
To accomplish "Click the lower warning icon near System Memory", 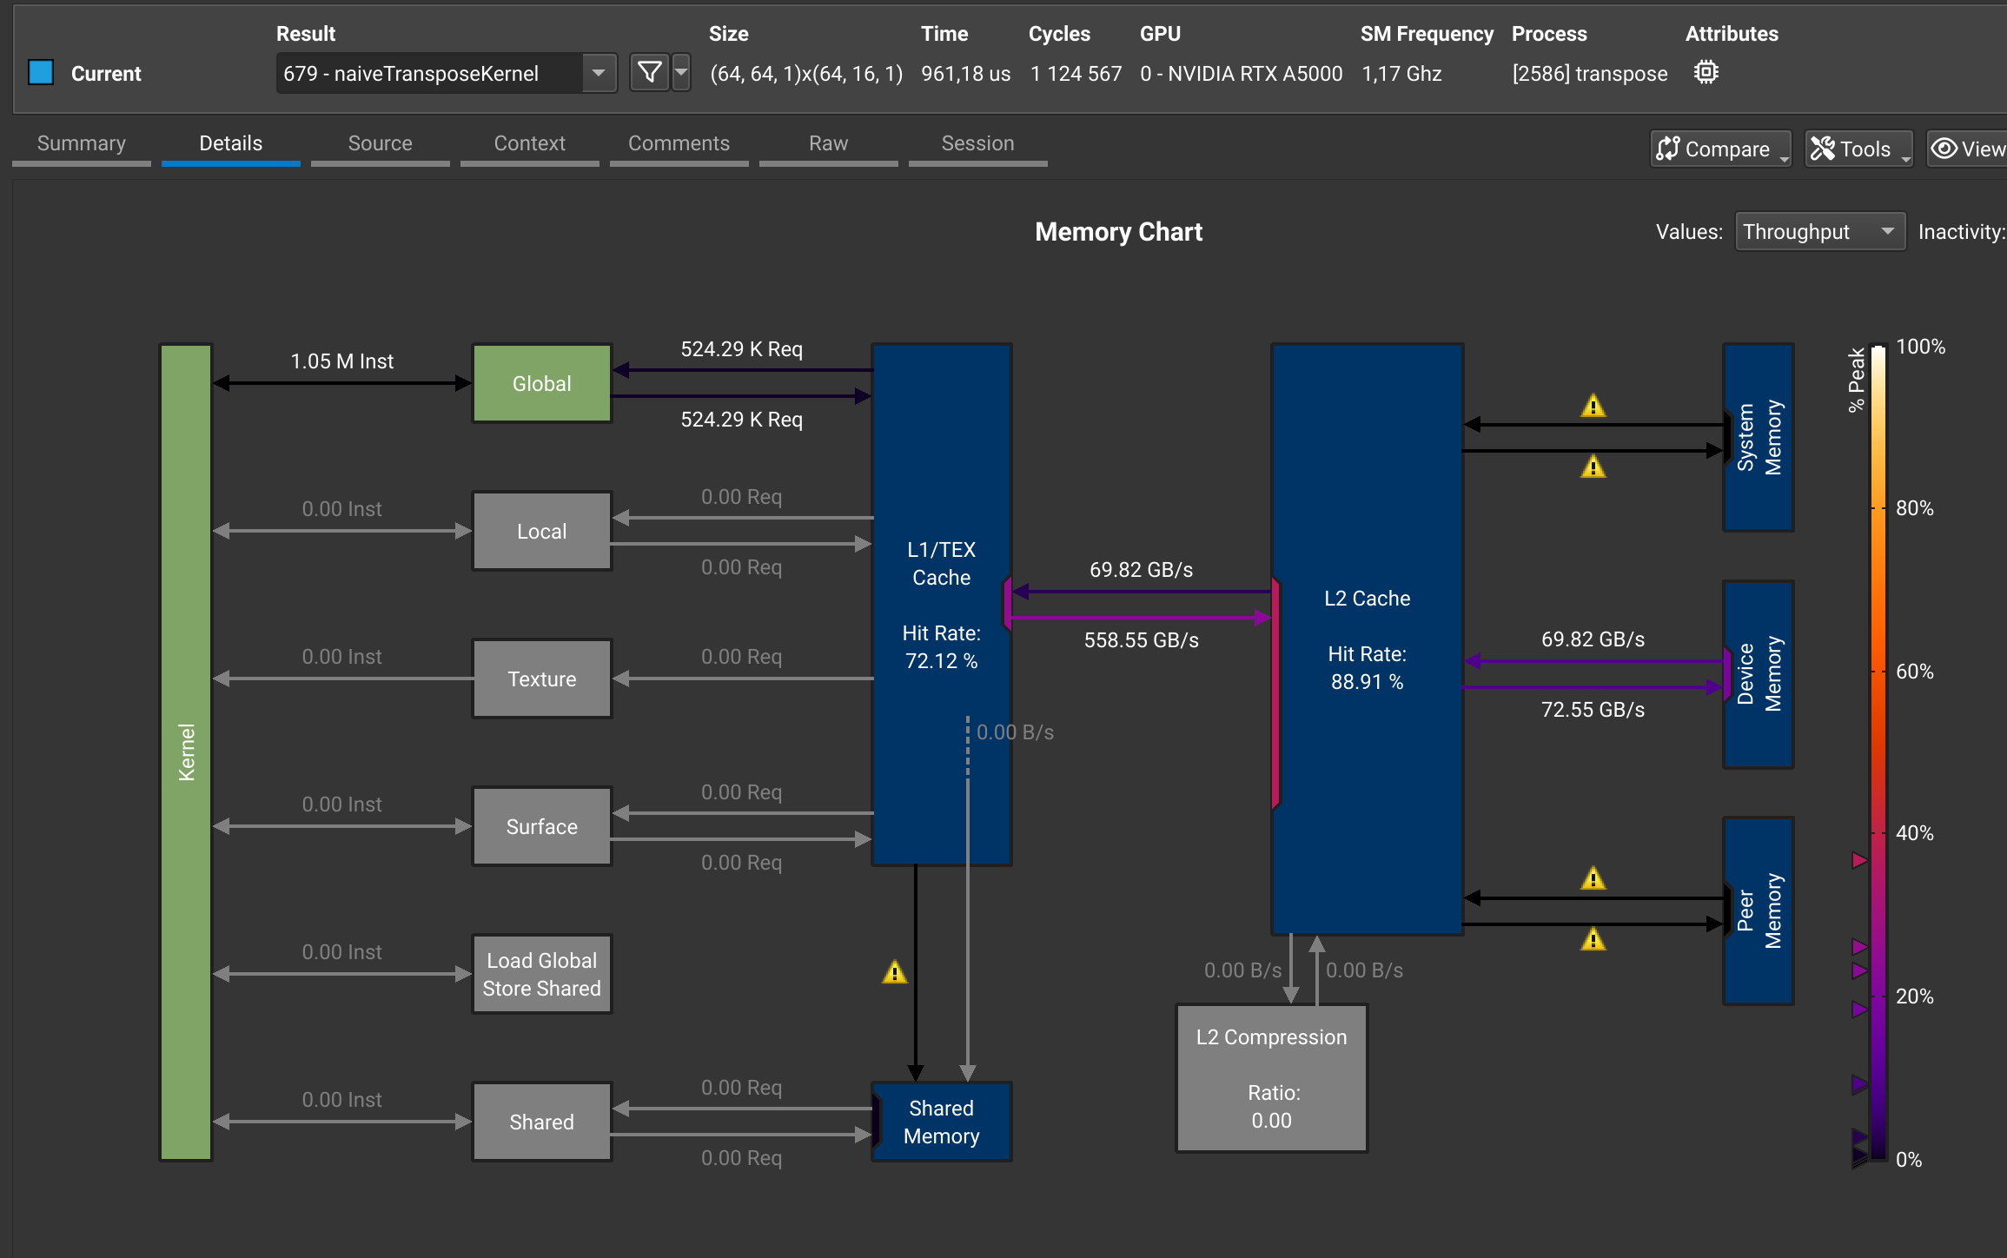I will [1593, 467].
